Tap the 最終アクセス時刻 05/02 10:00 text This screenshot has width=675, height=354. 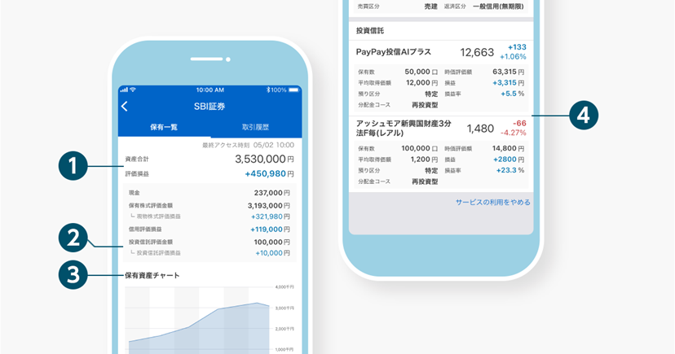pyautogui.click(x=249, y=145)
